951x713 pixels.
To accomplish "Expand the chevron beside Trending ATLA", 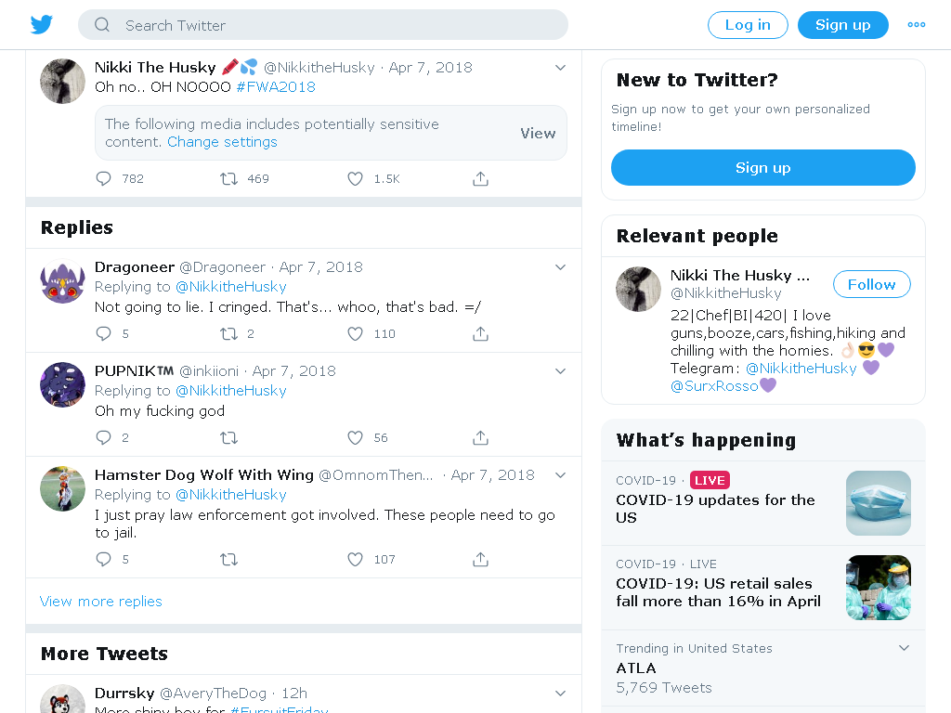I will [x=904, y=648].
